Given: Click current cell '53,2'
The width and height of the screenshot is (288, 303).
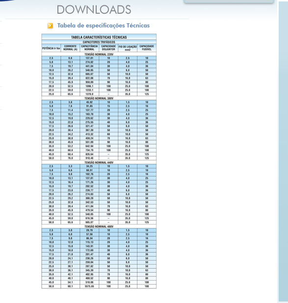Looking at the screenshot, I should [70, 146].
